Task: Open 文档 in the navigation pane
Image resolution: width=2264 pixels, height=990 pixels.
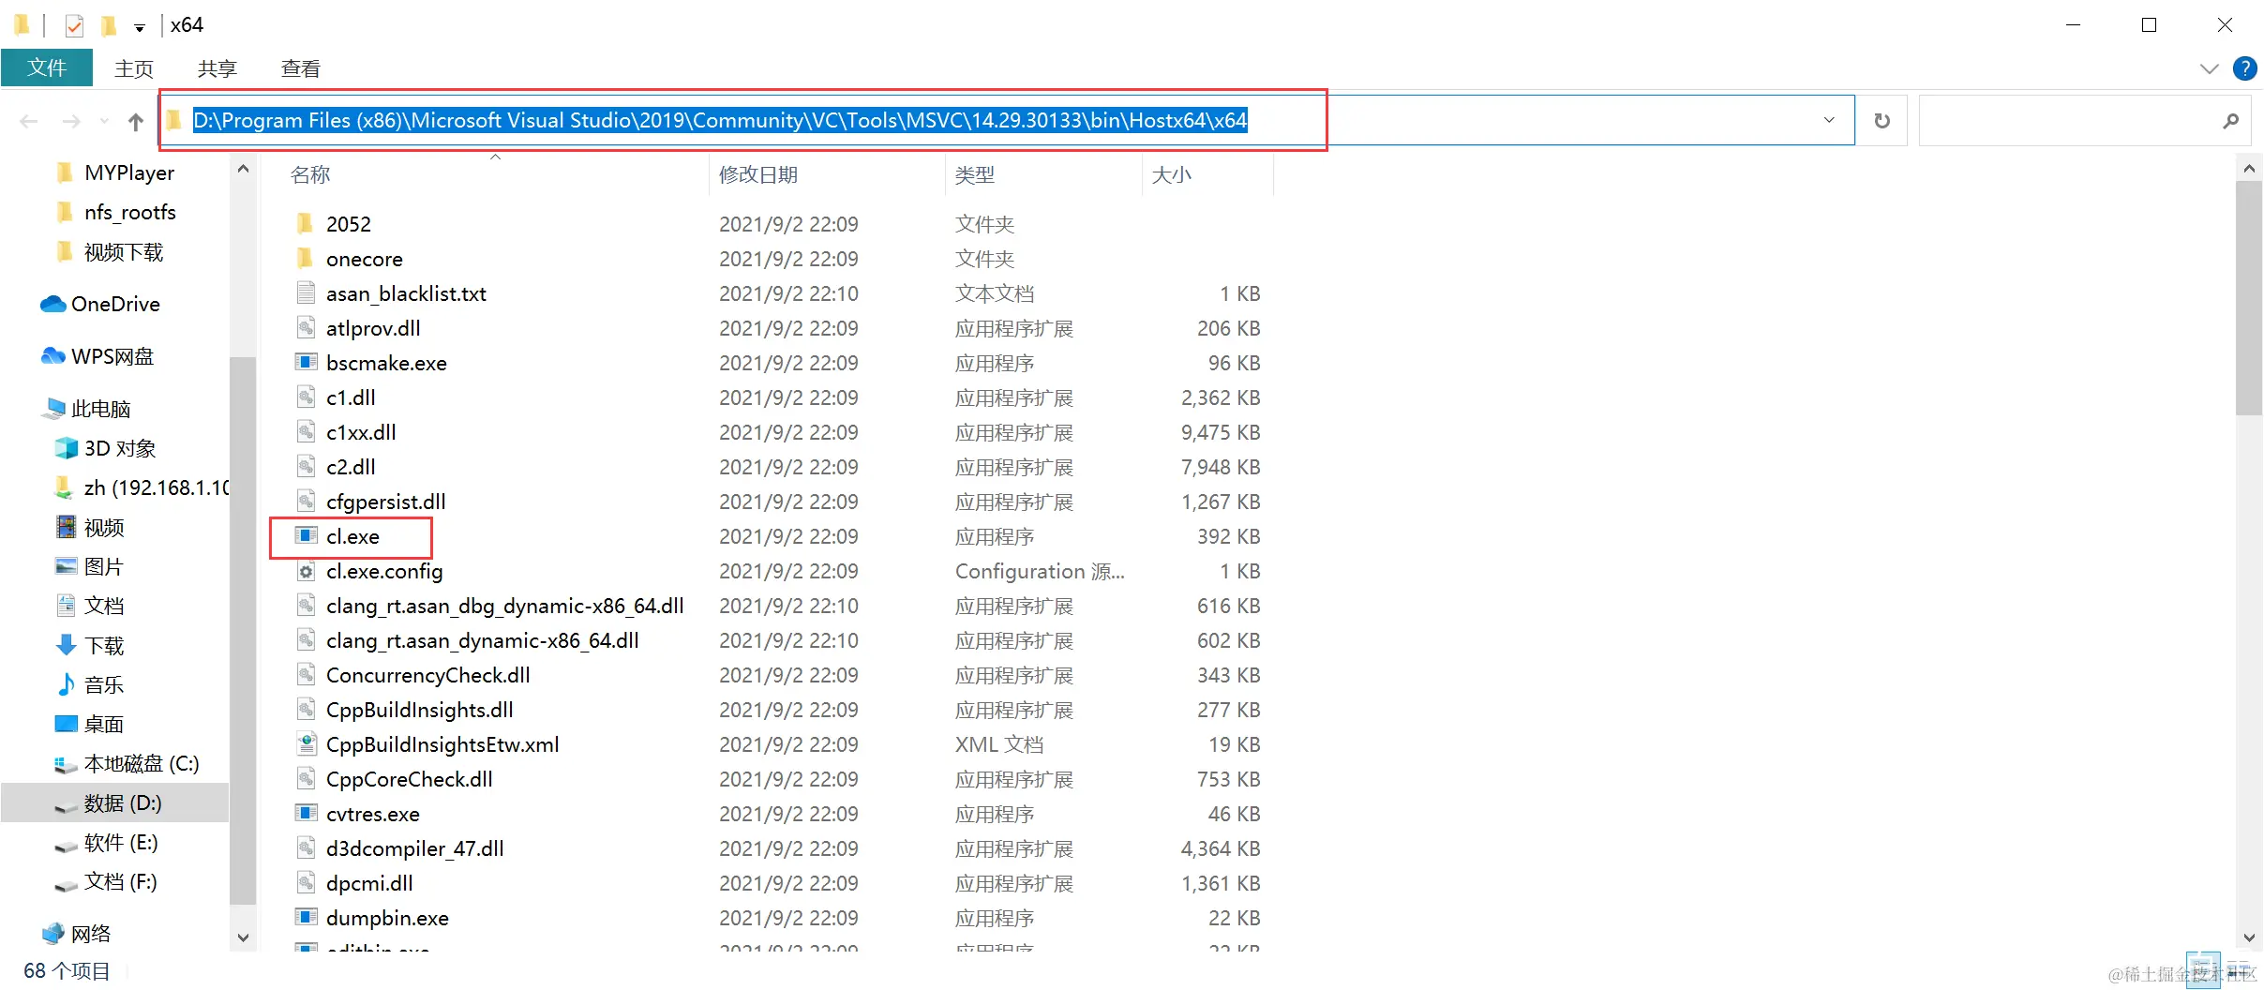Action: click(x=104, y=607)
